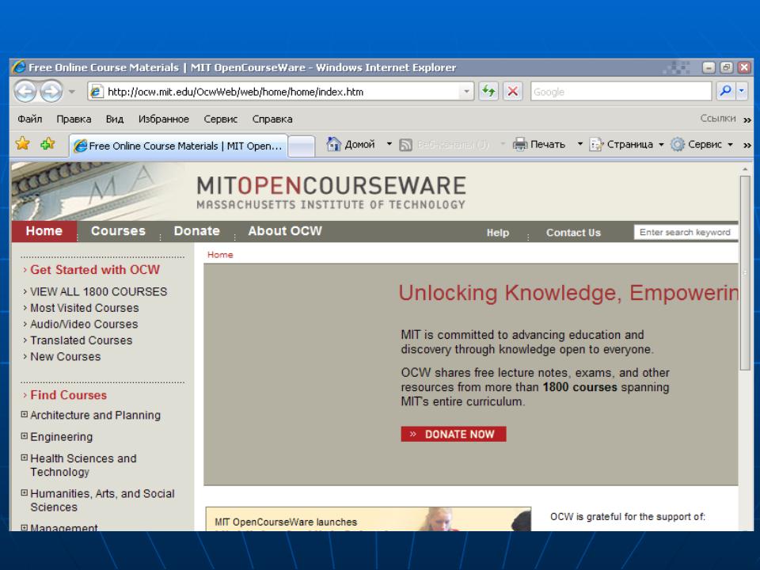Click the Help link
Screen dimensions: 760x570
click(498, 233)
